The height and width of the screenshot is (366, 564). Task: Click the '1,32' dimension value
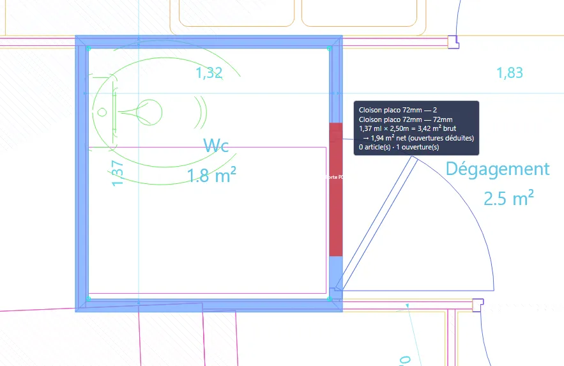click(x=209, y=73)
